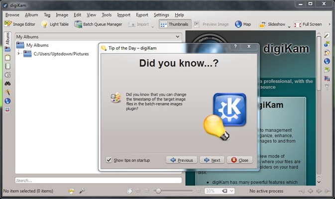The width and height of the screenshot is (335, 199).
Task: Open the Image Editor from the toolbar
Action: point(19,24)
